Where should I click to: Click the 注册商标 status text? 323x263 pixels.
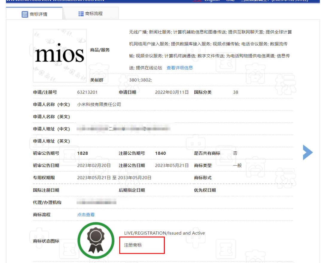[x=133, y=245]
